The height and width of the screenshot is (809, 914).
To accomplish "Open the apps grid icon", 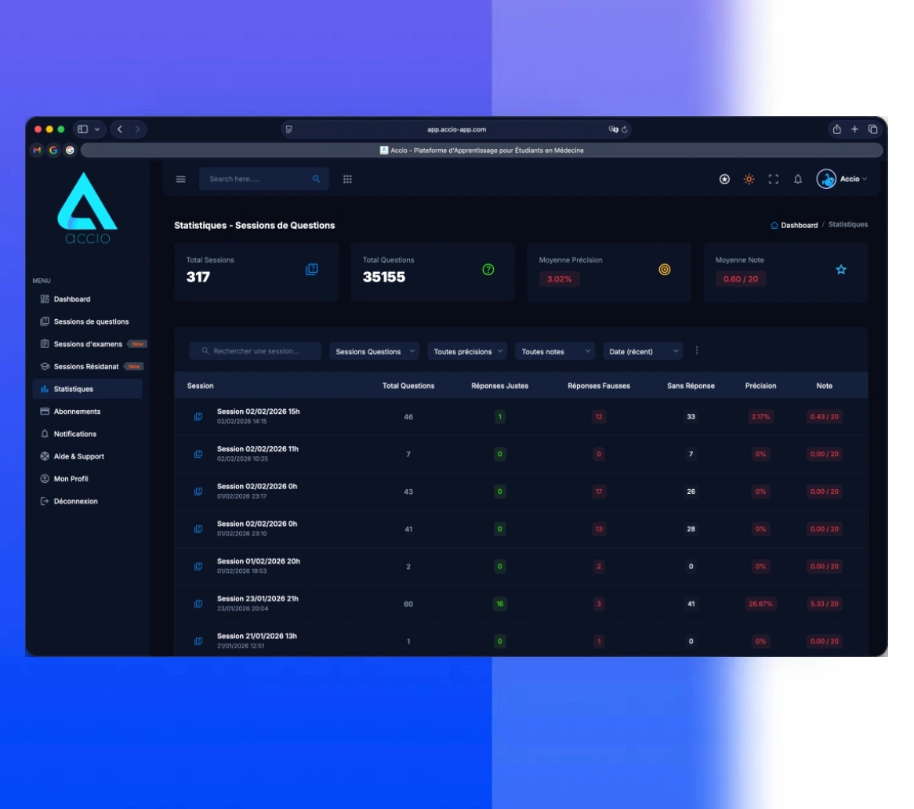I will tap(347, 179).
